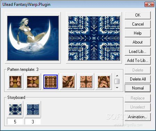The image size is (156, 131).
Task: Click Load Lib... button
Action: [138, 52]
